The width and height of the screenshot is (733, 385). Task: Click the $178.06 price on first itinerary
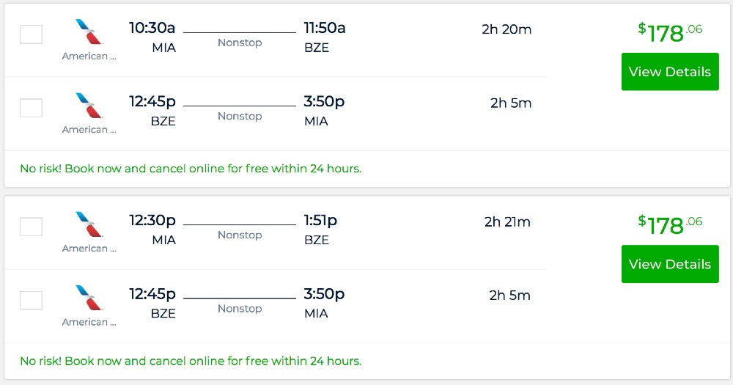(x=670, y=32)
